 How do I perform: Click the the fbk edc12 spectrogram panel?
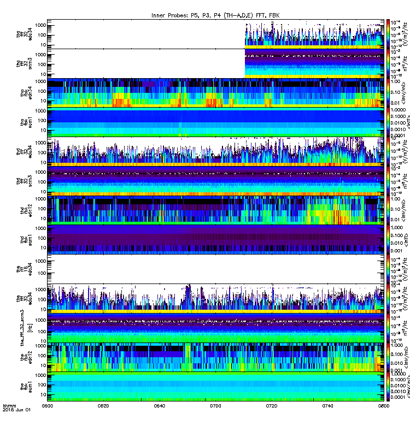point(215,357)
